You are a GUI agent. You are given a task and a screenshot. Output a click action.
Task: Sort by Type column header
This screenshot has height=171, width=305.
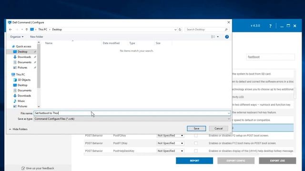(x=132, y=43)
